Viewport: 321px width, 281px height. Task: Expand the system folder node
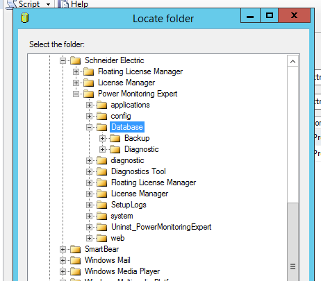pyautogui.click(x=89, y=216)
